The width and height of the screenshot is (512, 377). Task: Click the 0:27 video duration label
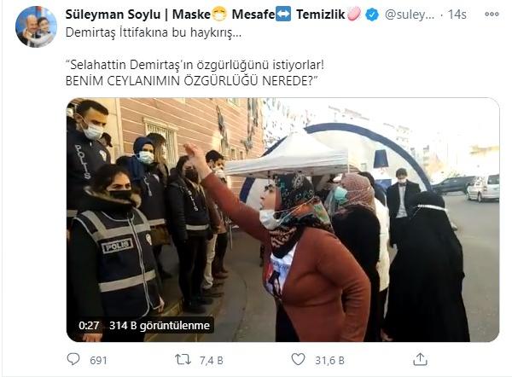tap(89, 325)
